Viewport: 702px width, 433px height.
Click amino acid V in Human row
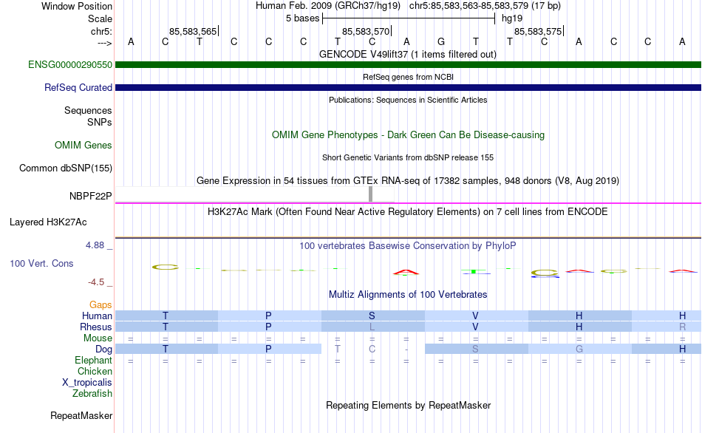(475, 316)
